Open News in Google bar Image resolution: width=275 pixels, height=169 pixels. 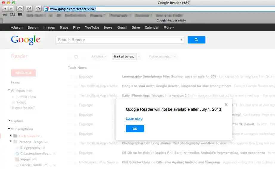[x=108, y=27]
